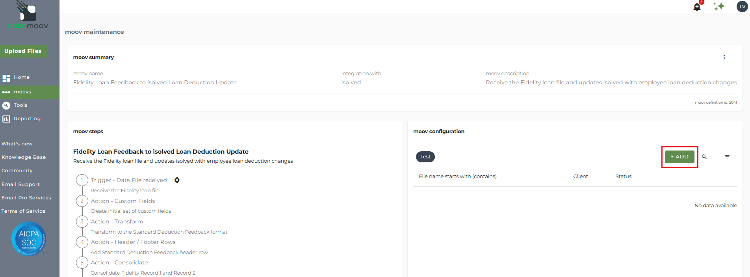The image size is (750, 277).
Task: Click the 'moov maintenance' page title
Action: [x=95, y=32]
